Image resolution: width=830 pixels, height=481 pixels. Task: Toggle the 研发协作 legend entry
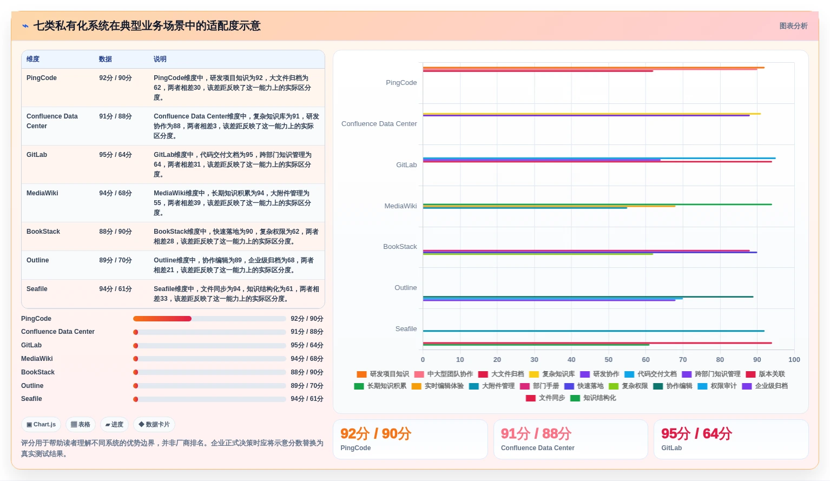click(x=600, y=374)
